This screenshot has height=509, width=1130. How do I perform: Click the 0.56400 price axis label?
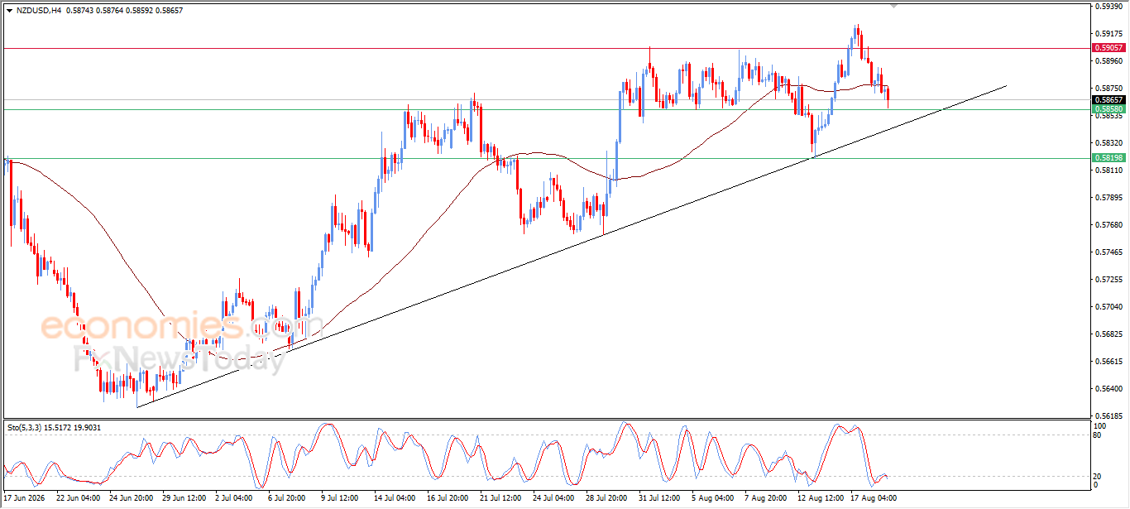click(x=1108, y=389)
